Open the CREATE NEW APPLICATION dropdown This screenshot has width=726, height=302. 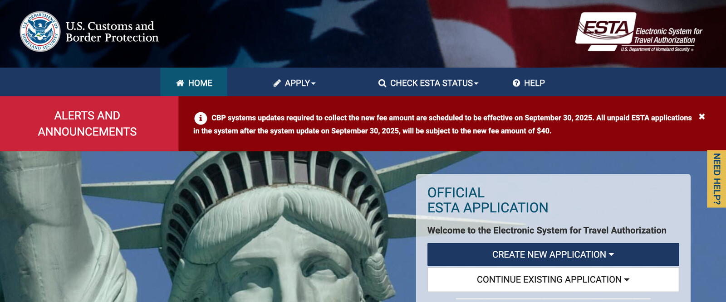553,254
